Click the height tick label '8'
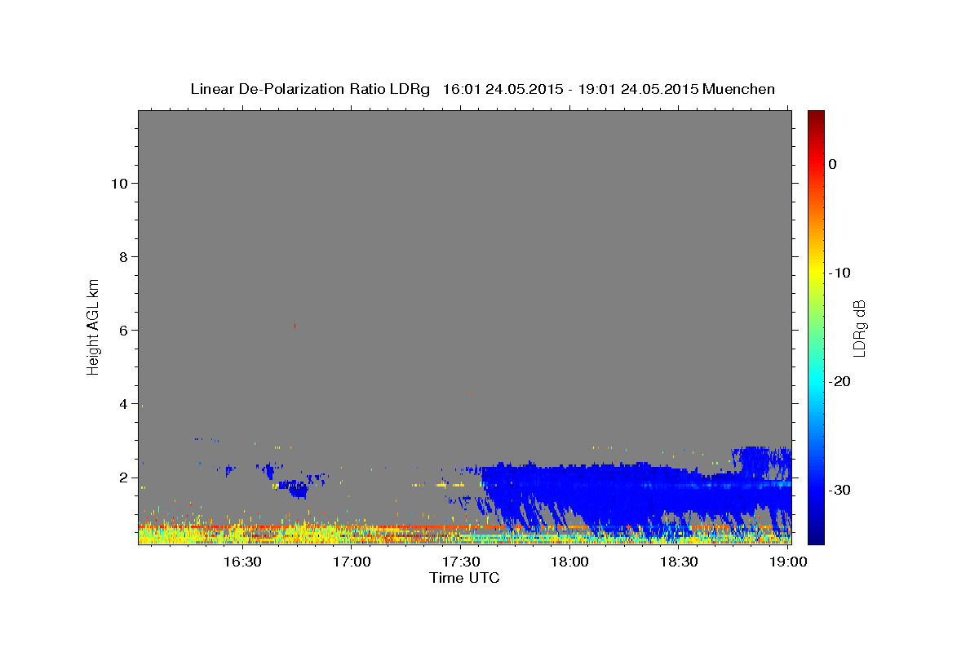This screenshot has height=653, width=979. [x=122, y=256]
